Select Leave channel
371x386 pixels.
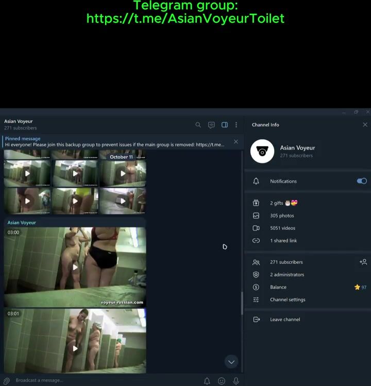308,320
